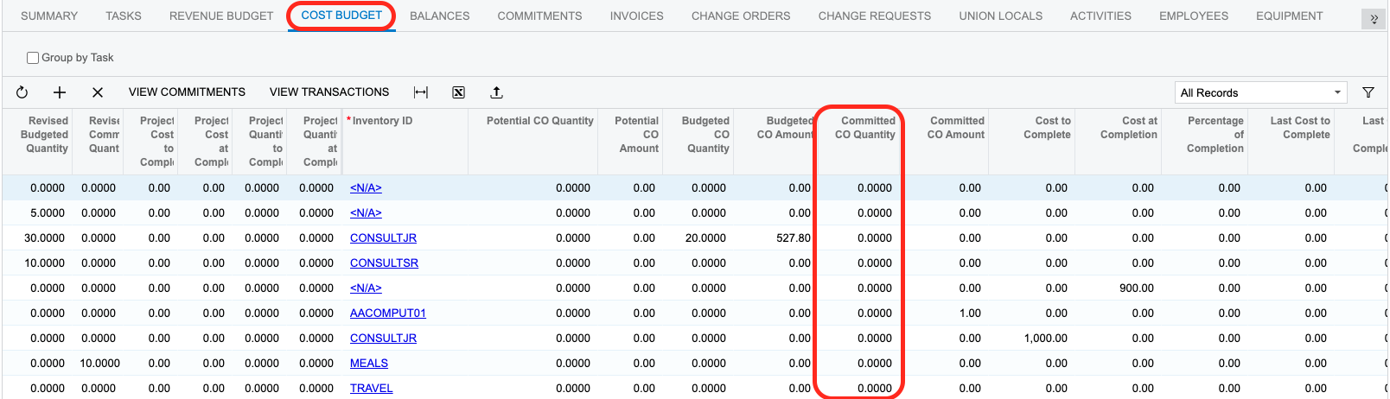Click the Fit to Screen columns icon
The image size is (1390, 399).
coord(421,92)
